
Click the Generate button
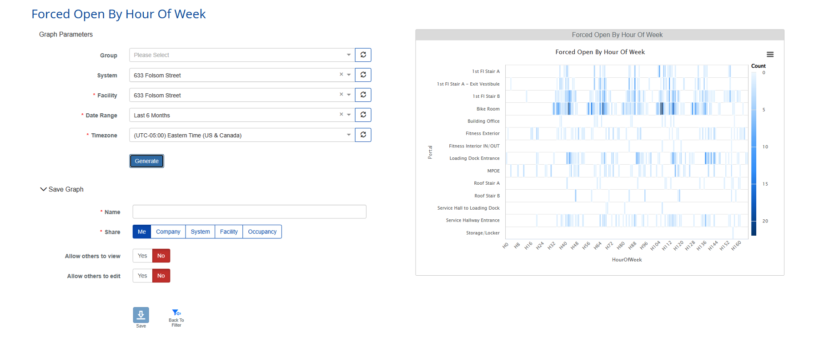coord(146,161)
